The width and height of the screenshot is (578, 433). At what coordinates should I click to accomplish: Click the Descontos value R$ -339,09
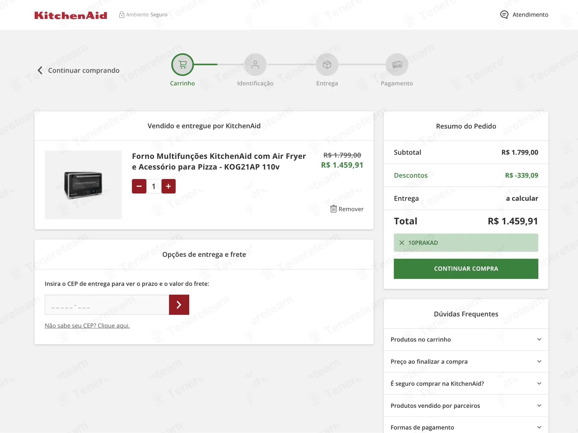tap(522, 175)
